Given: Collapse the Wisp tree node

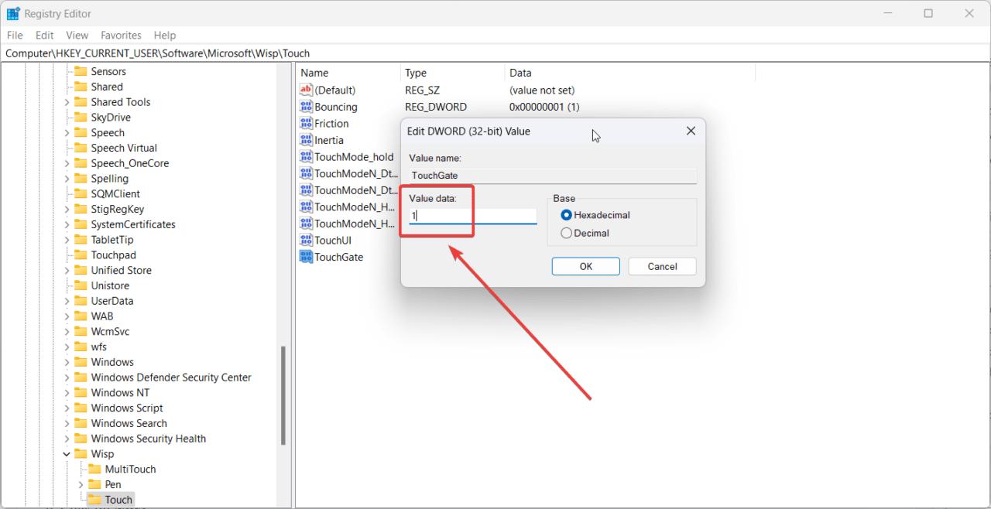Looking at the screenshot, I should 67,454.
